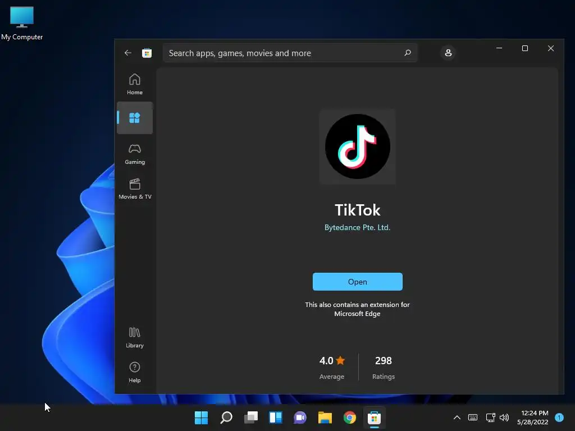Open the clock showing 12:24 PM
This screenshot has width=575, height=431.
point(533,418)
